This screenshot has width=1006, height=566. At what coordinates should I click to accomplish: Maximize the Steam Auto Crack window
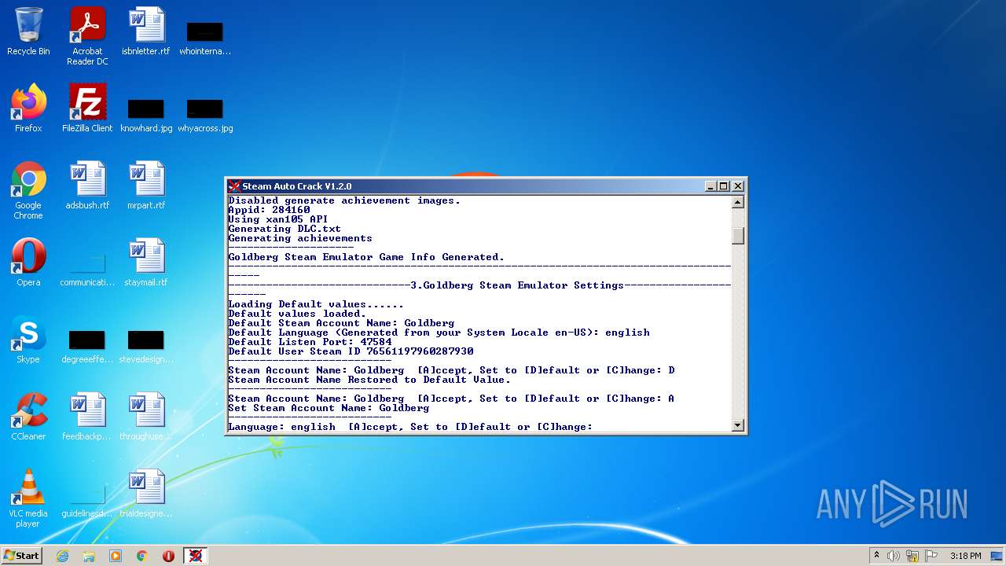tap(724, 186)
